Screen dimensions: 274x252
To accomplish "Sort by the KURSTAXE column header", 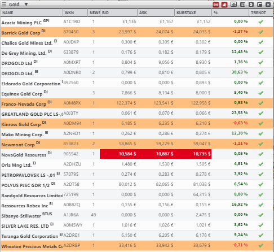I will point(193,13).
